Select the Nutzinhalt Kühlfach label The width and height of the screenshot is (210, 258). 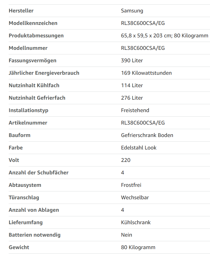pos(34,85)
